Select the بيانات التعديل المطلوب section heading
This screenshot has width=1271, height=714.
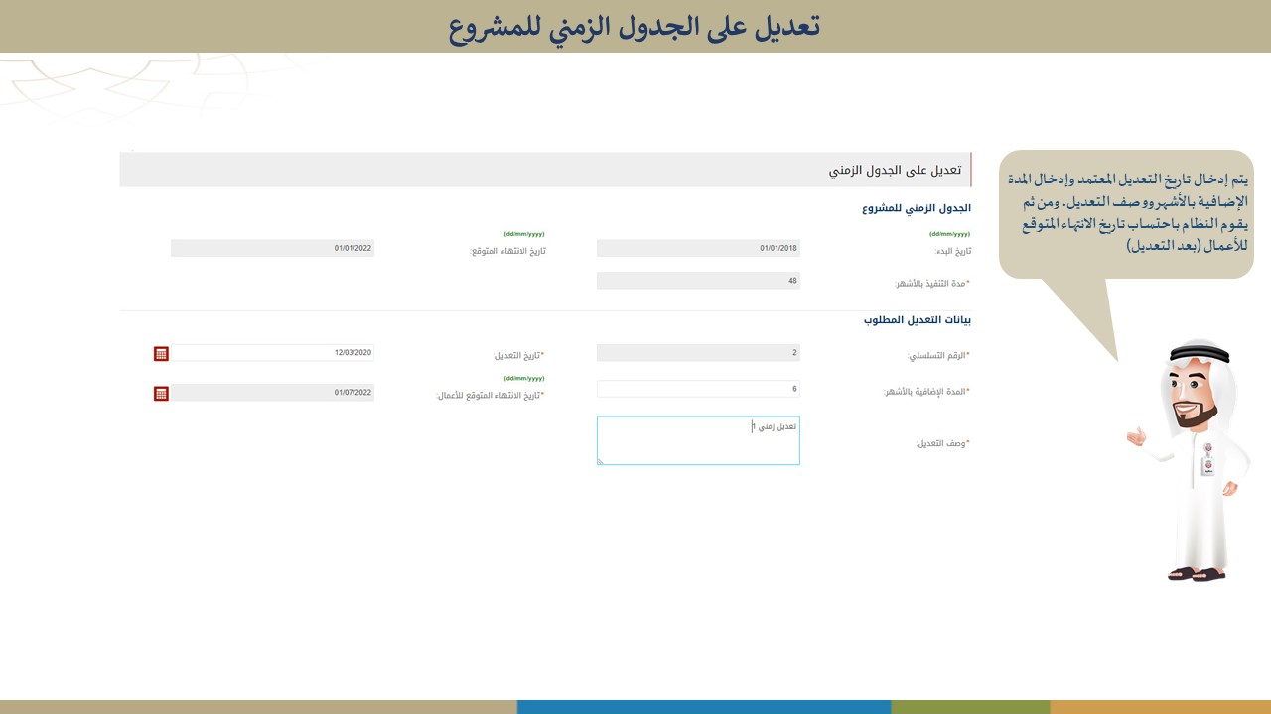coord(917,320)
